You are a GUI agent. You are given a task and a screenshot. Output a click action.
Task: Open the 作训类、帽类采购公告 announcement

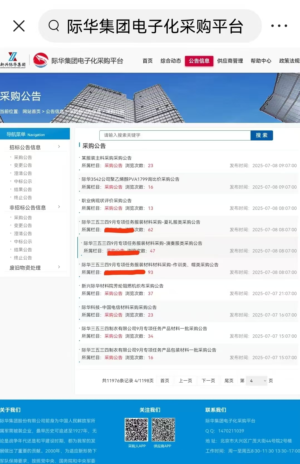click(x=150, y=265)
